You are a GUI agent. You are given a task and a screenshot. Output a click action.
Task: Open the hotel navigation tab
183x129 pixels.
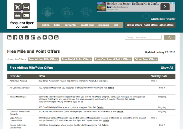pyautogui.click(x=57, y=25)
